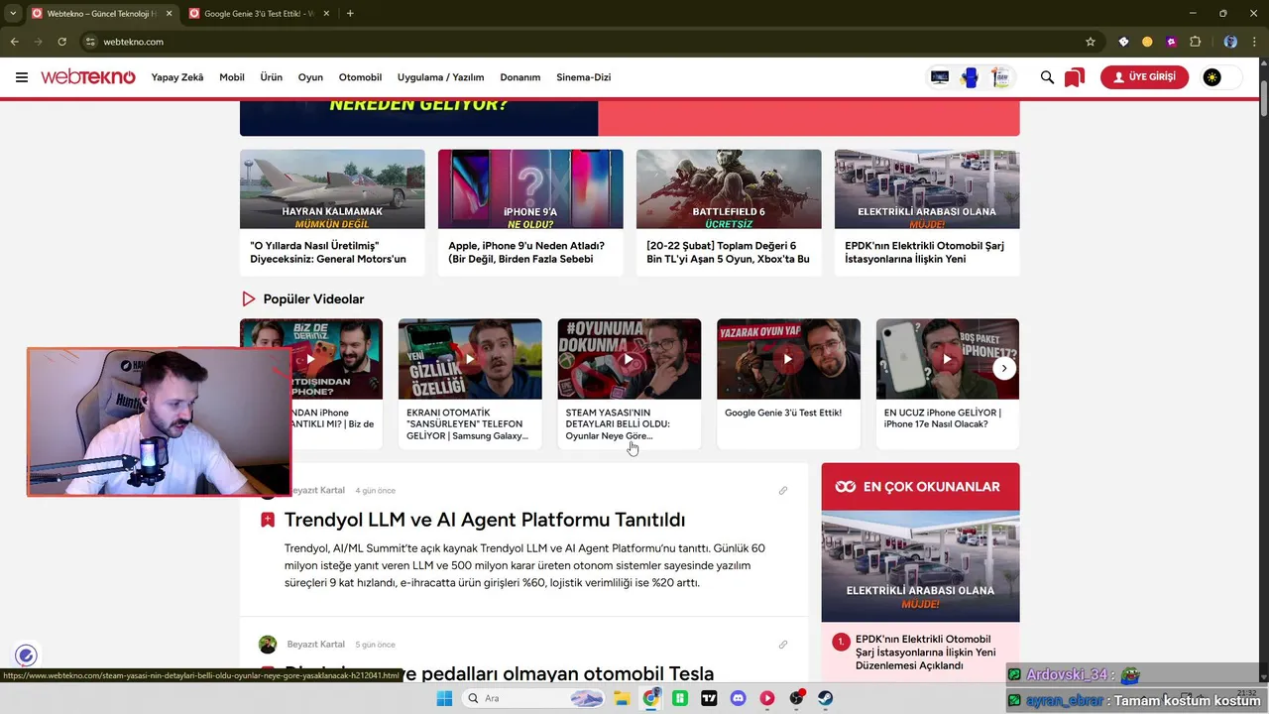Open Discord from taskbar

click(x=738, y=698)
